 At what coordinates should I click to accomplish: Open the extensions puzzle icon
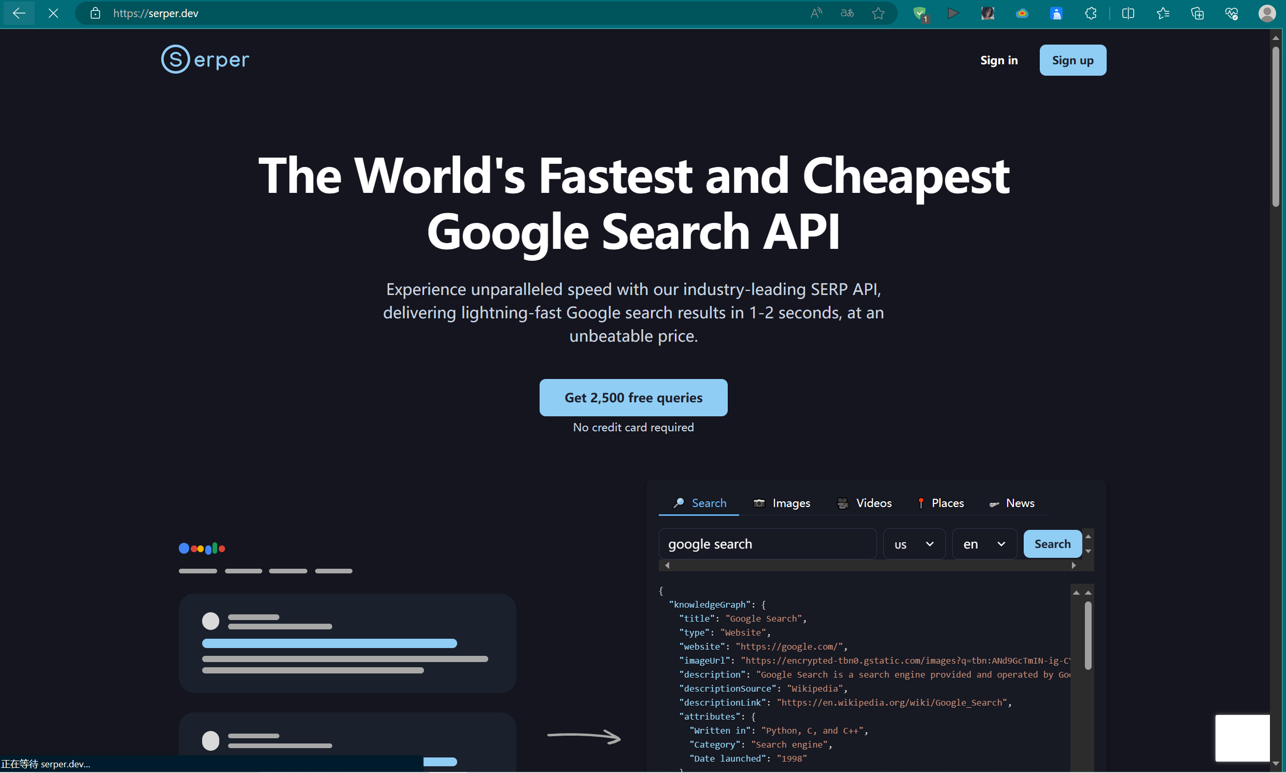[1091, 13]
